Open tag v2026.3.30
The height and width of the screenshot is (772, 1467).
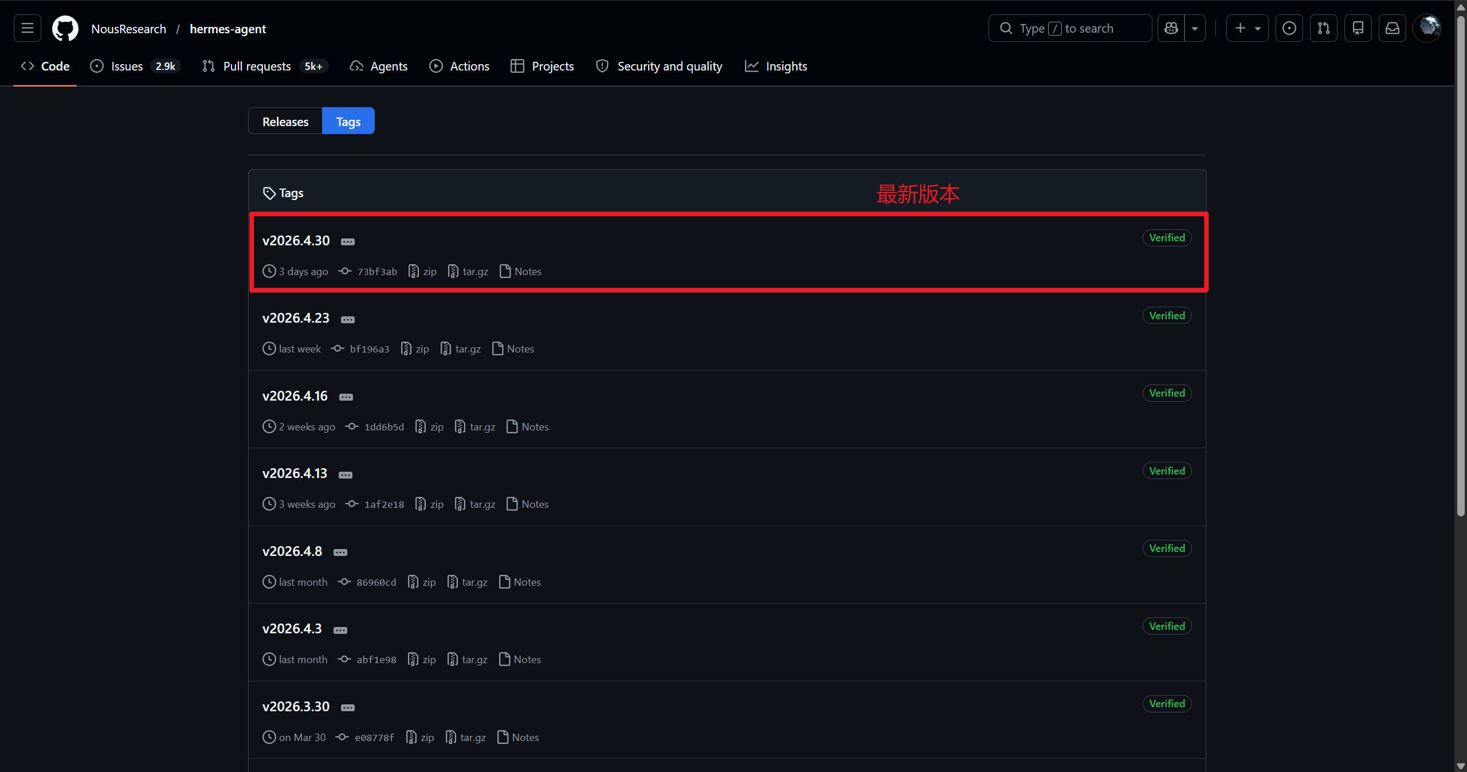[296, 707]
